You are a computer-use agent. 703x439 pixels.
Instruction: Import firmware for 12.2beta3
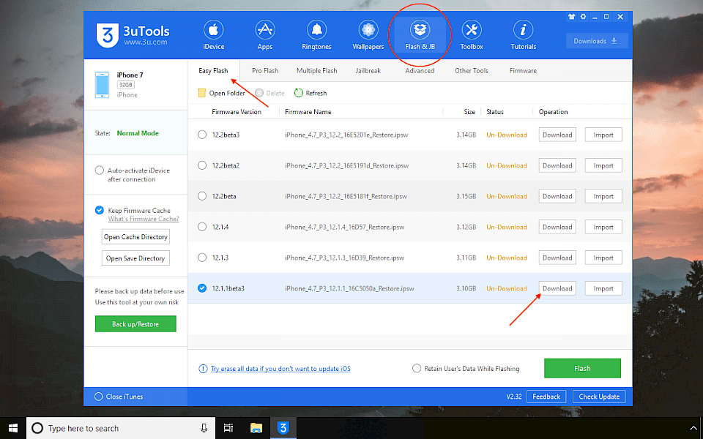coord(603,135)
